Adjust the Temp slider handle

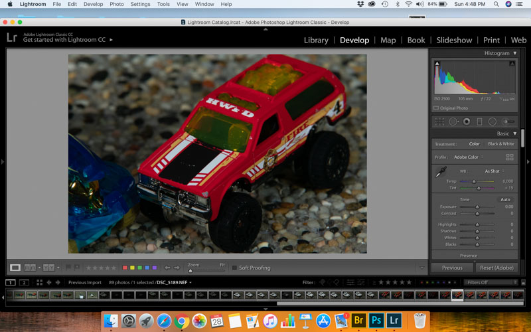click(x=474, y=181)
